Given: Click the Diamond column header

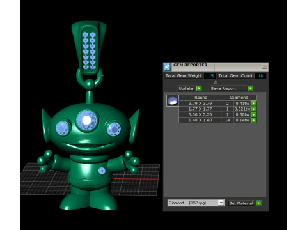Looking at the screenshot, I should [x=239, y=98].
